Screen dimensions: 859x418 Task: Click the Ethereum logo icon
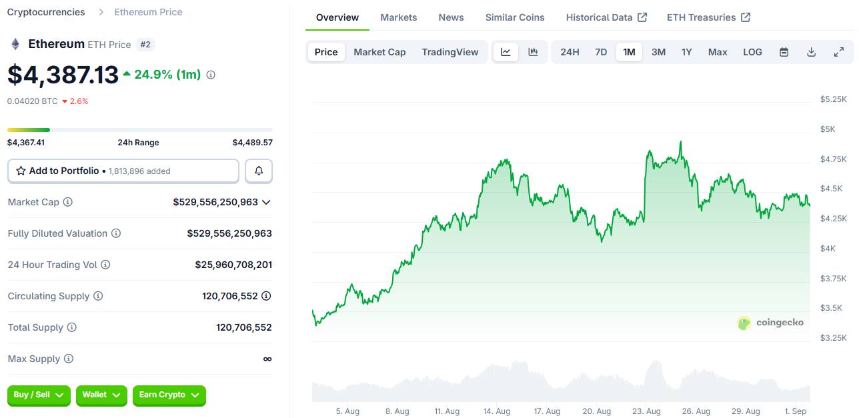(15, 44)
